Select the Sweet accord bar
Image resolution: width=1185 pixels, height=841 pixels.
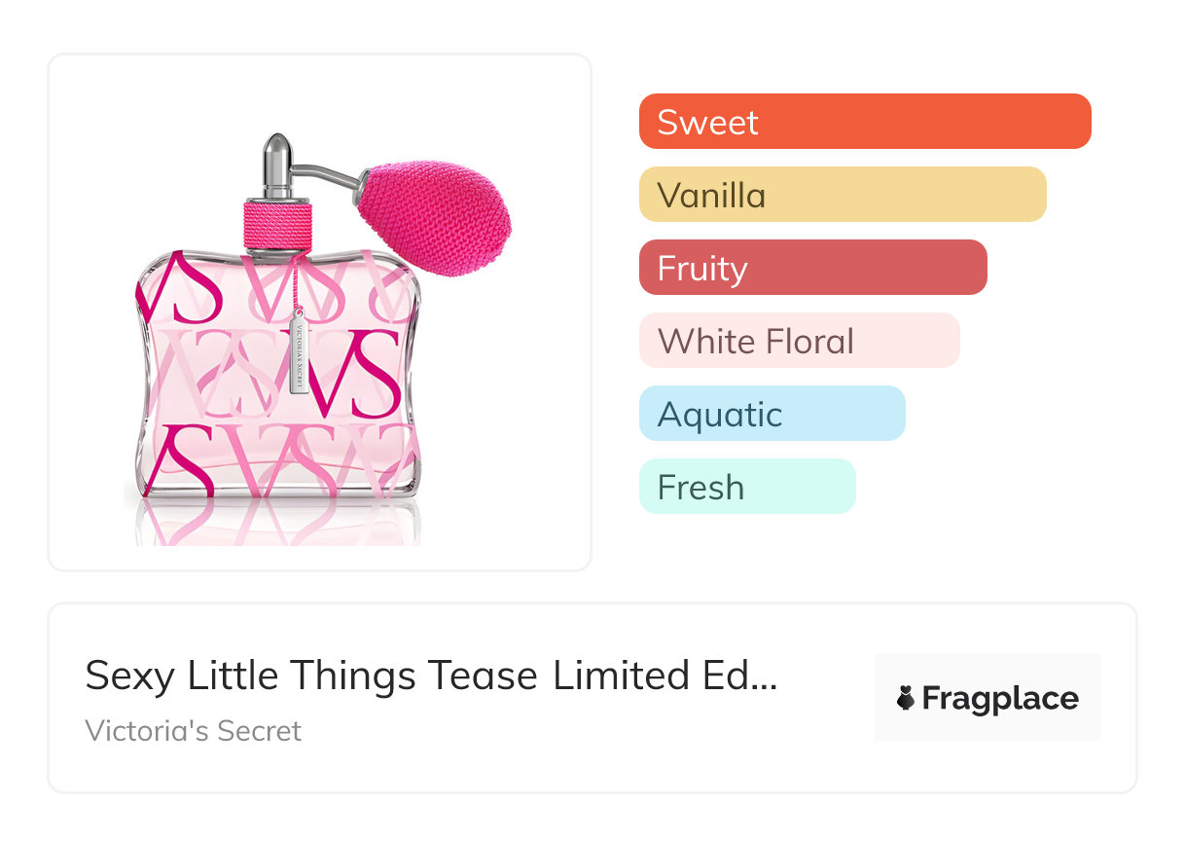click(x=864, y=122)
